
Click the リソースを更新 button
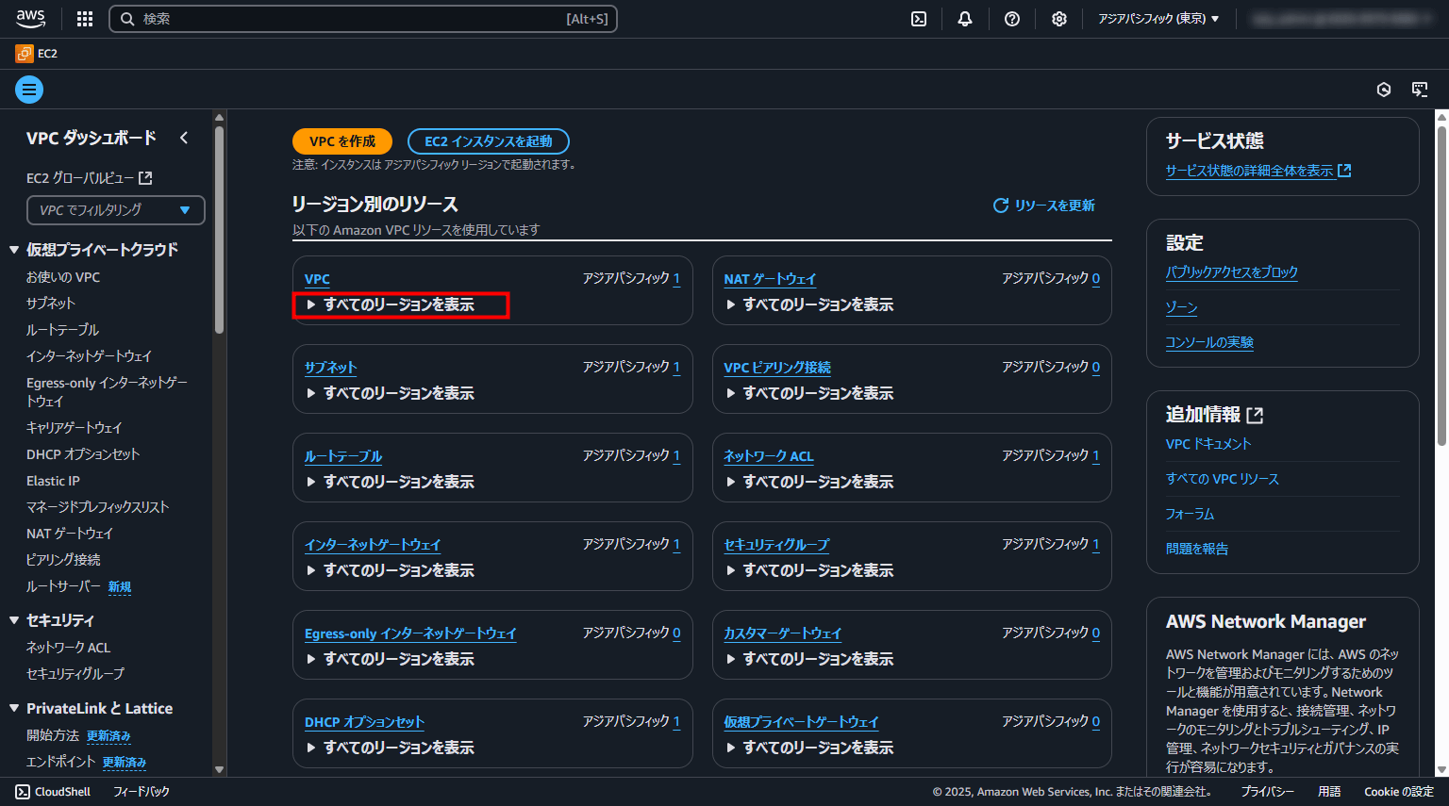pos(1044,206)
